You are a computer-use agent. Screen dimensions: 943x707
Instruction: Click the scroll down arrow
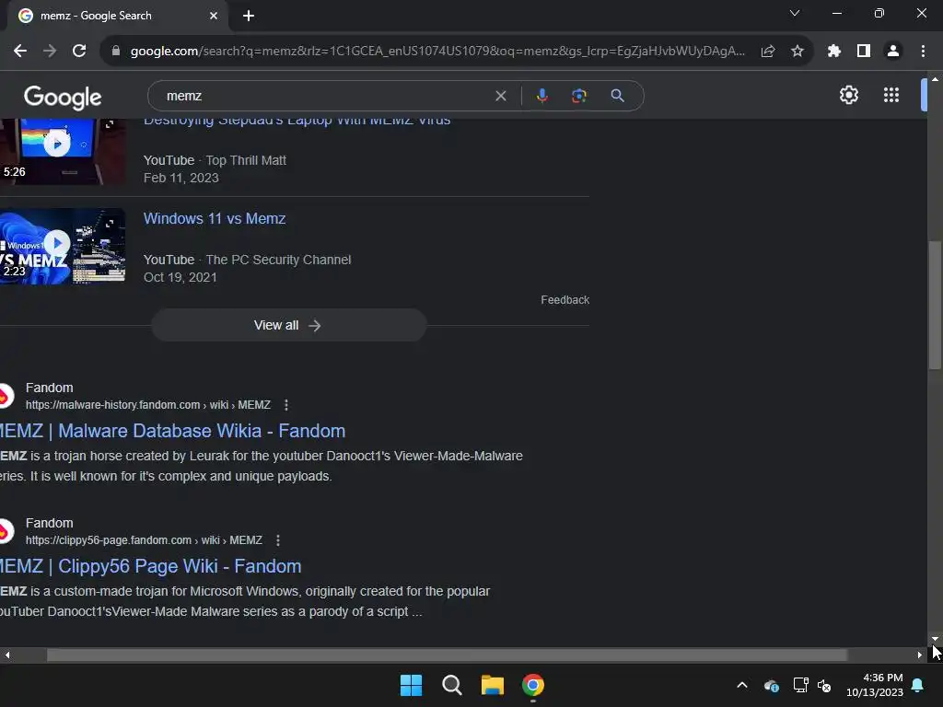[x=935, y=639]
